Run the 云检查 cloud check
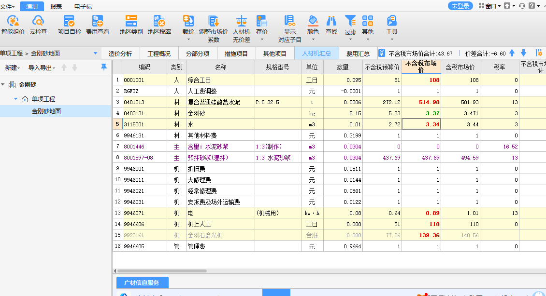 click(x=38, y=25)
